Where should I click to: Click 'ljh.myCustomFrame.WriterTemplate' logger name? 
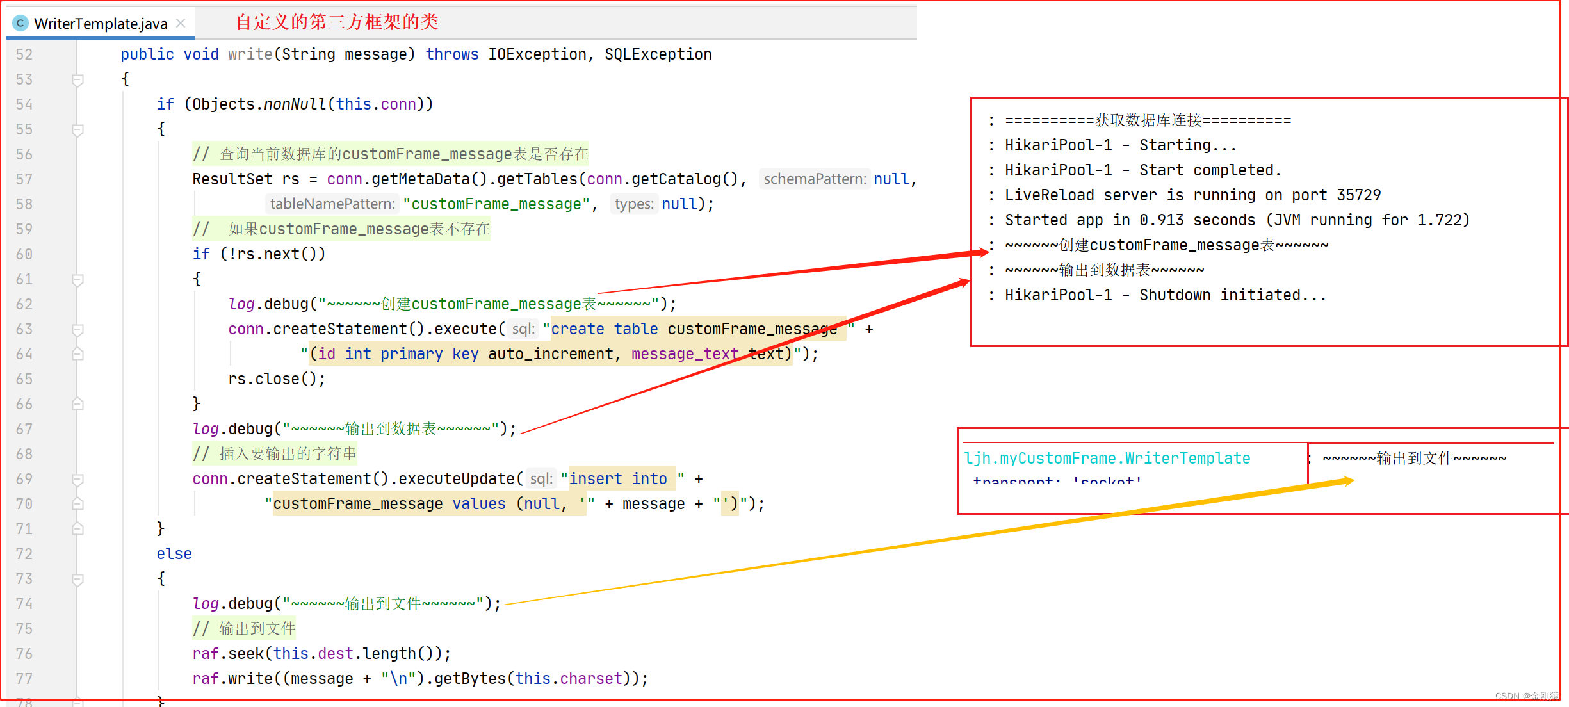[x=1107, y=459]
